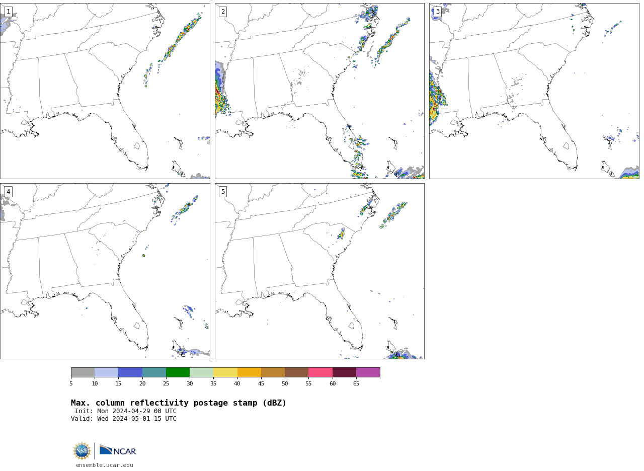The image size is (644, 471).
Task: Open ensemble member 2 reflectivity map
Action: point(319,91)
